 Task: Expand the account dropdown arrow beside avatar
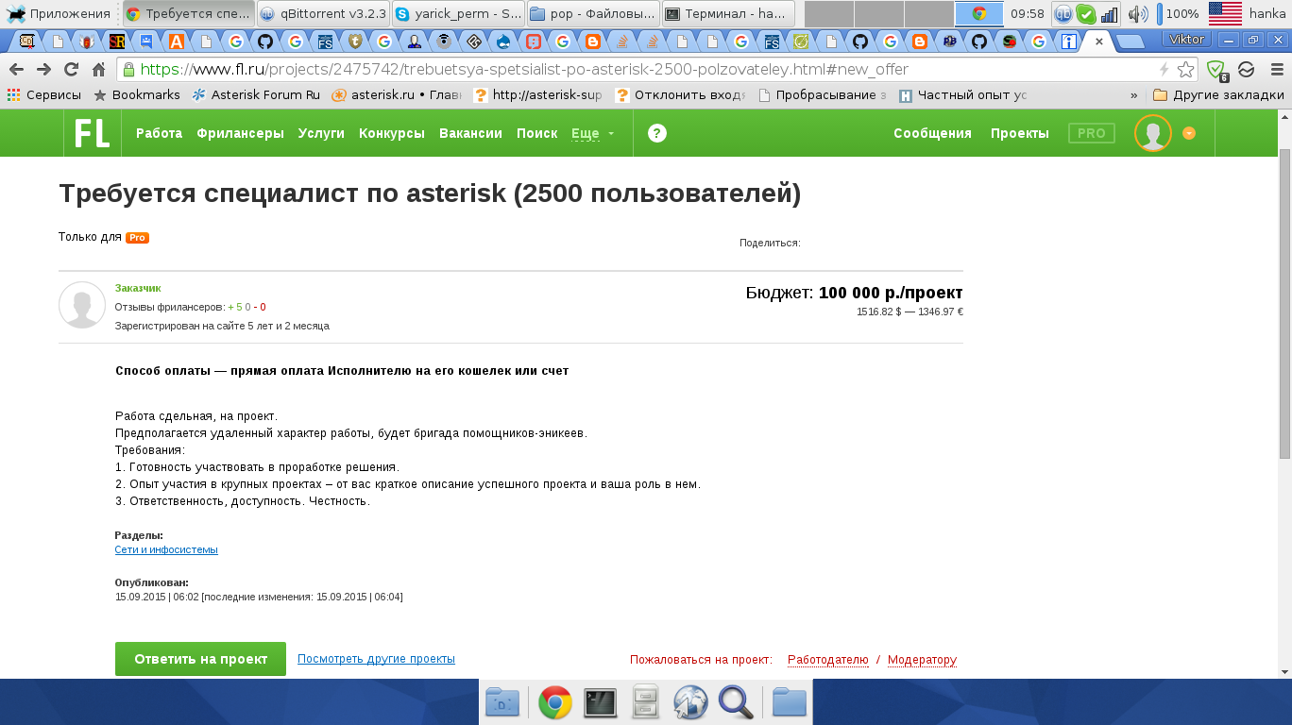[x=1189, y=133]
